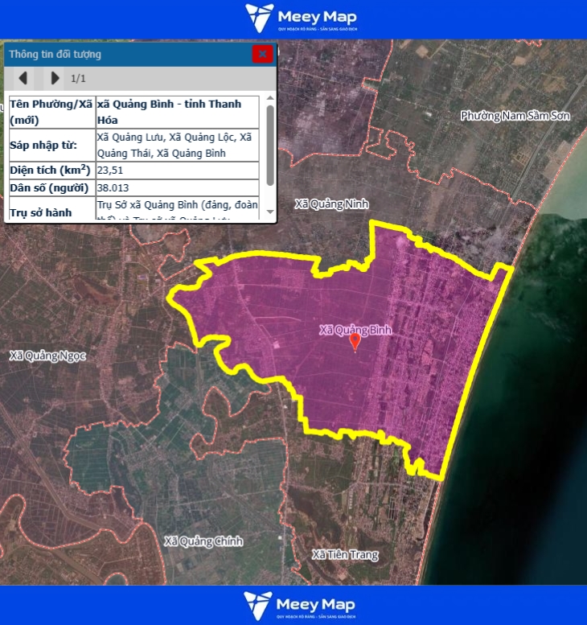Click the info panel scrollbar thumb
This screenshot has height=625, width=587.
point(270,145)
